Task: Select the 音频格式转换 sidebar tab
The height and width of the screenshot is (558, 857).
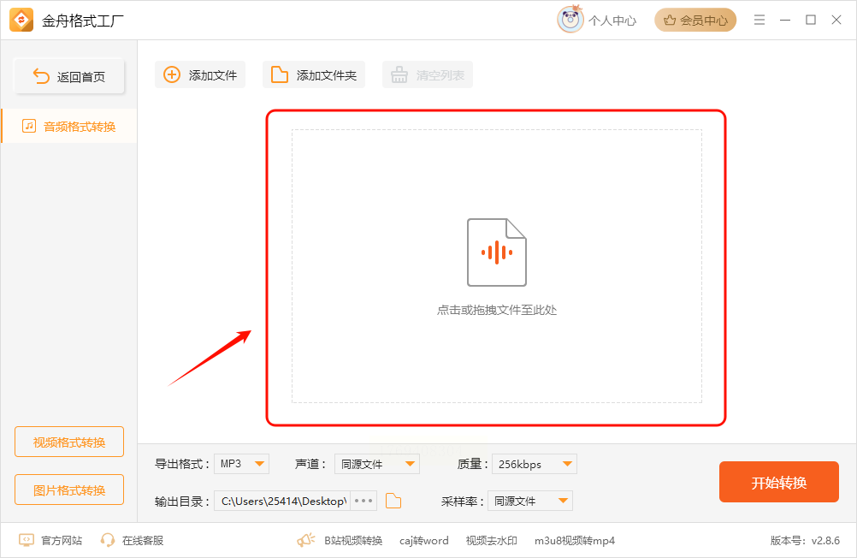Action: [x=69, y=127]
